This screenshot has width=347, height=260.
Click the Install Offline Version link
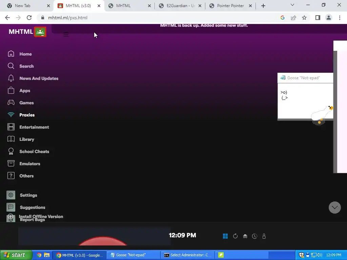pyautogui.click(x=41, y=216)
